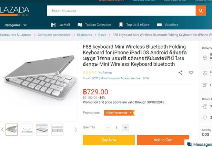The image size is (212, 147).
Task: Decrease quantity with the minus button
Action: tap(108, 128)
